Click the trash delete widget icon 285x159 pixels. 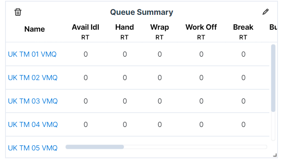click(x=18, y=12)
